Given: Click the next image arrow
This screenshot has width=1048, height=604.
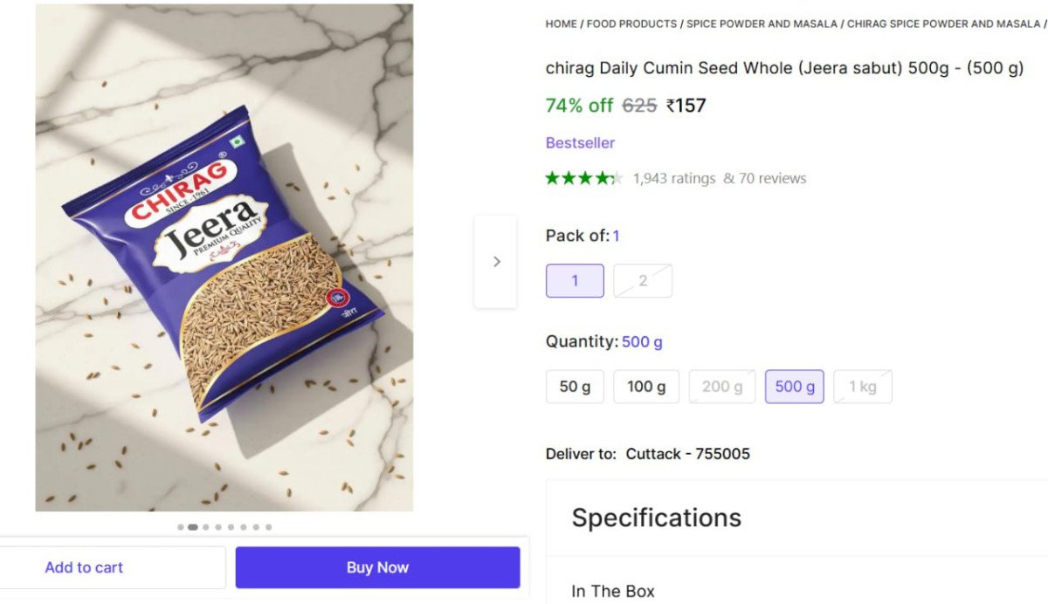Looking at the screenshot, I should 496,261.
